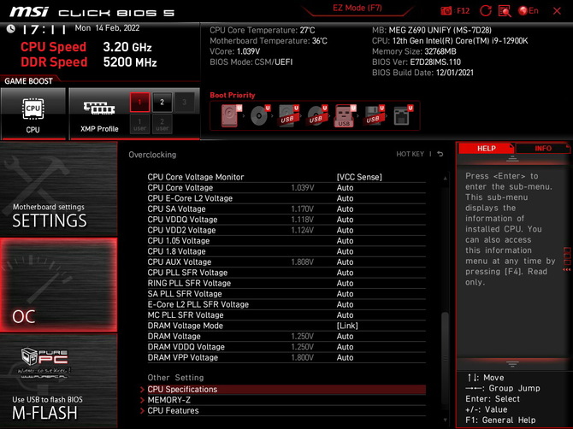Click the DRAM VPP Voltage row
Image resolution: width=573 pixels, height=429 pixels.
[286, 357]
